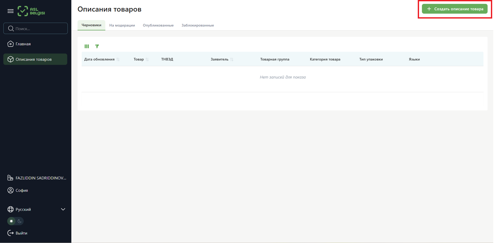Image resolution: width=494 pixels, height=243 pixels.
Task: Click the Выйти logout icon
Action: pyautogui.click(x=11, y=233)
